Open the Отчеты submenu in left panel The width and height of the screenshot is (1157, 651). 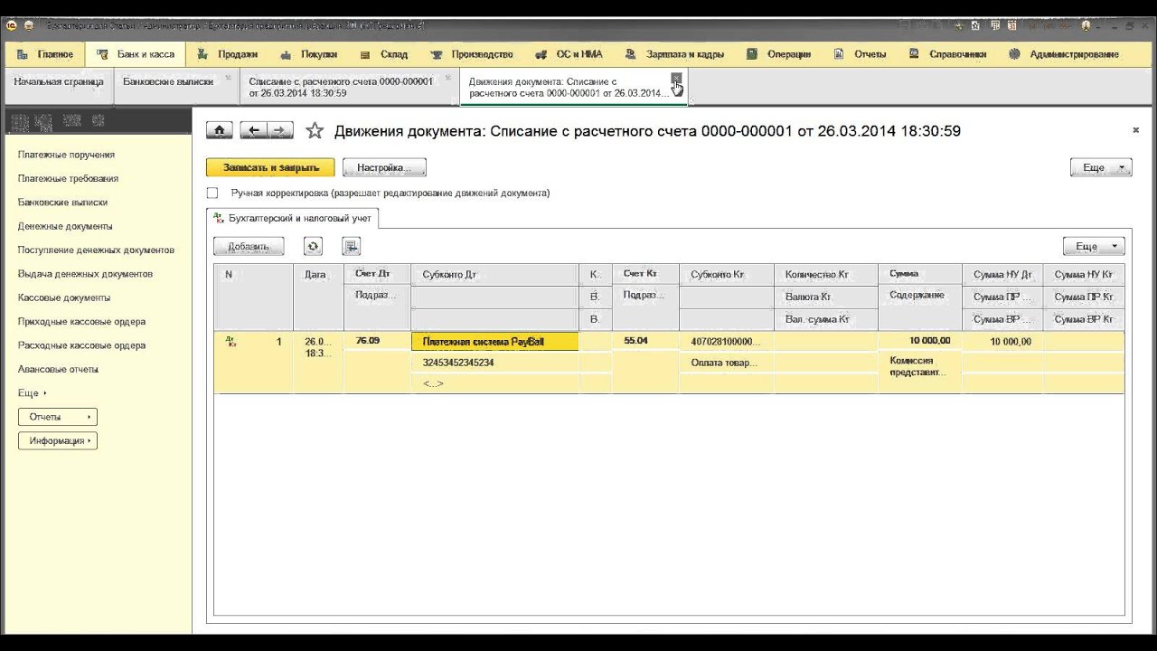[58, 417]
